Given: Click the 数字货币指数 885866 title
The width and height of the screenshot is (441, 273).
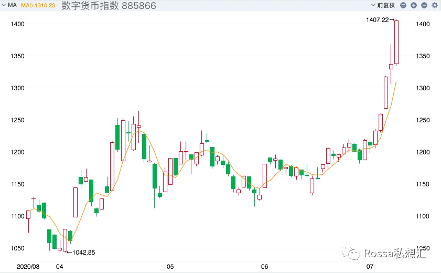Looking at the screenshot, I should tap(109, 6).
